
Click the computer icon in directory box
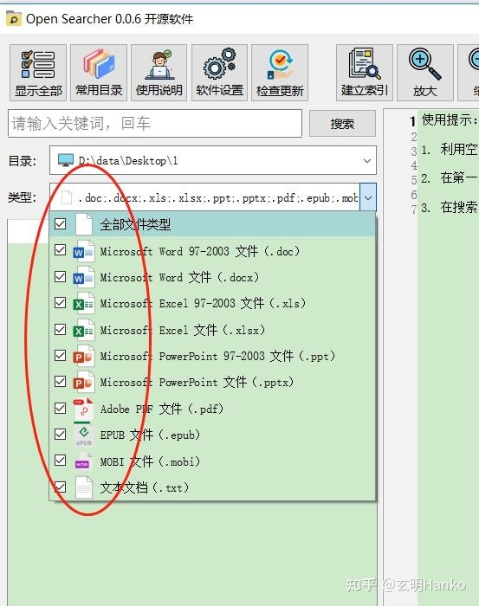click(x=65, y=160)
